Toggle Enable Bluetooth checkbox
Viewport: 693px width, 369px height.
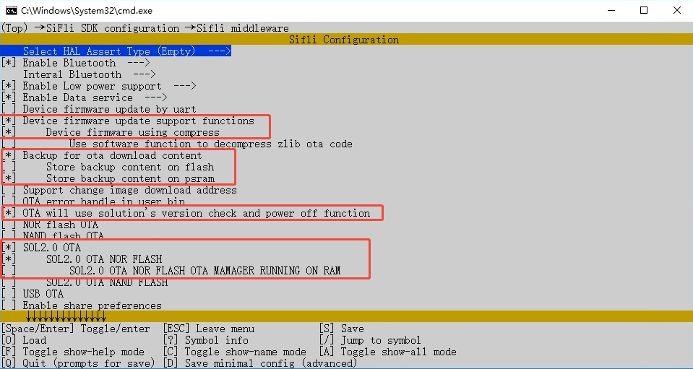pyautogui.click(x=9, y=63)
